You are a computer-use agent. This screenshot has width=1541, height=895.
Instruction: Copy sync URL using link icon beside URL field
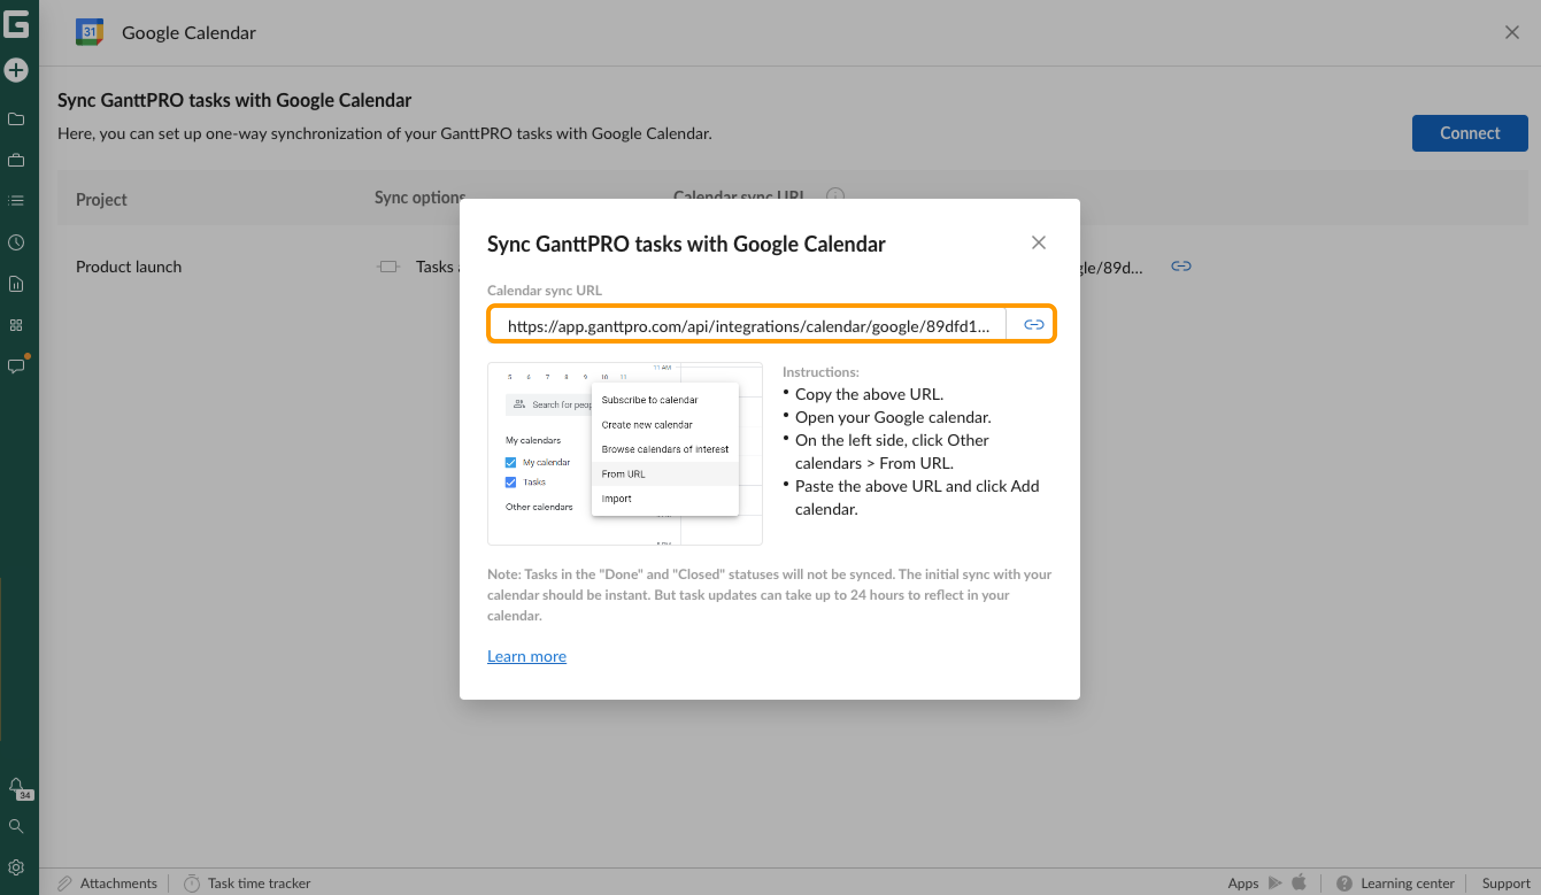(1034, 325)
